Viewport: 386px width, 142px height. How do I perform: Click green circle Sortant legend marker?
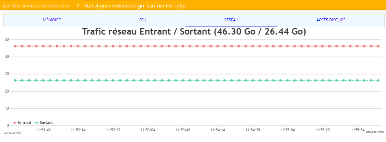(x=36, y=123)
